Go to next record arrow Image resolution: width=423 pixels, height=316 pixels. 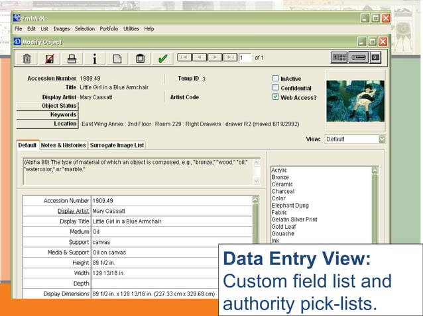point(214,58)
